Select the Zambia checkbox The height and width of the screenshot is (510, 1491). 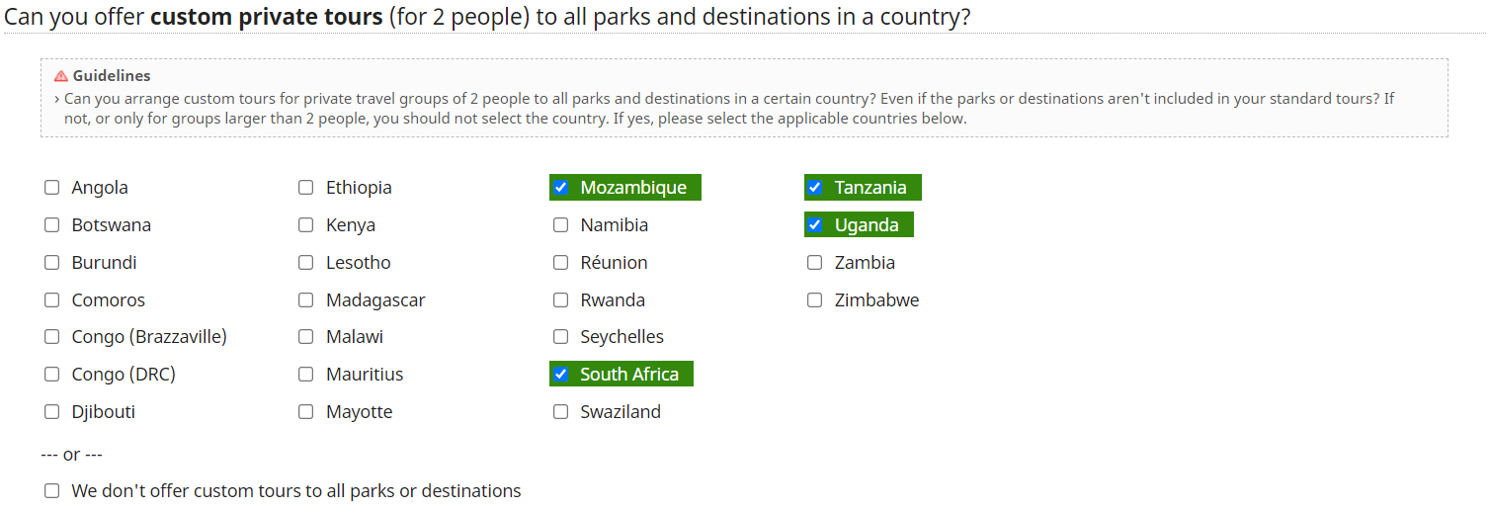pyautogui.click(x=815, y=263)
